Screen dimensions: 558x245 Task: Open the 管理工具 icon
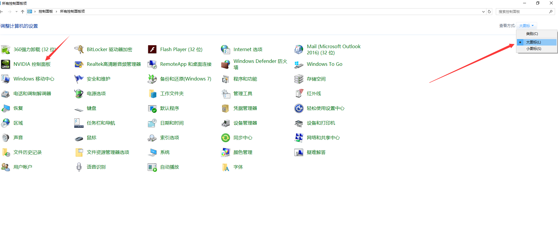click(226, 93)
